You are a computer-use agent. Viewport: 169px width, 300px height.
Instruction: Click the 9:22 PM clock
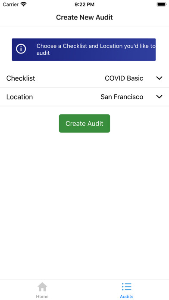point(84,4)
